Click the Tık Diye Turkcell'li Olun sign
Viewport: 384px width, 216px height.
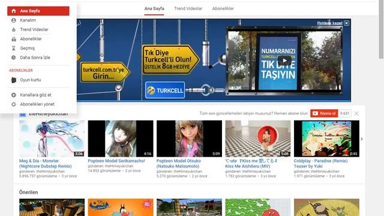[x=170, y=59]
